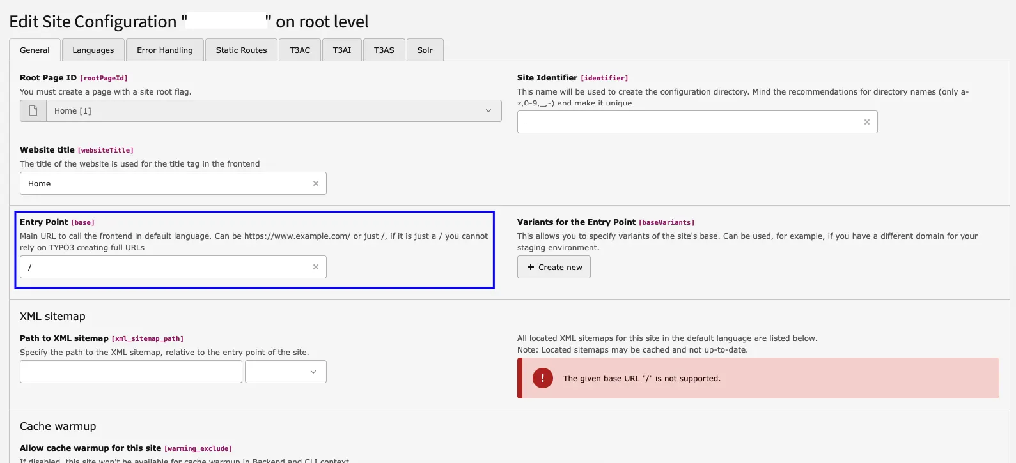Click the red error exclamation icon

[x=543, y=378]
